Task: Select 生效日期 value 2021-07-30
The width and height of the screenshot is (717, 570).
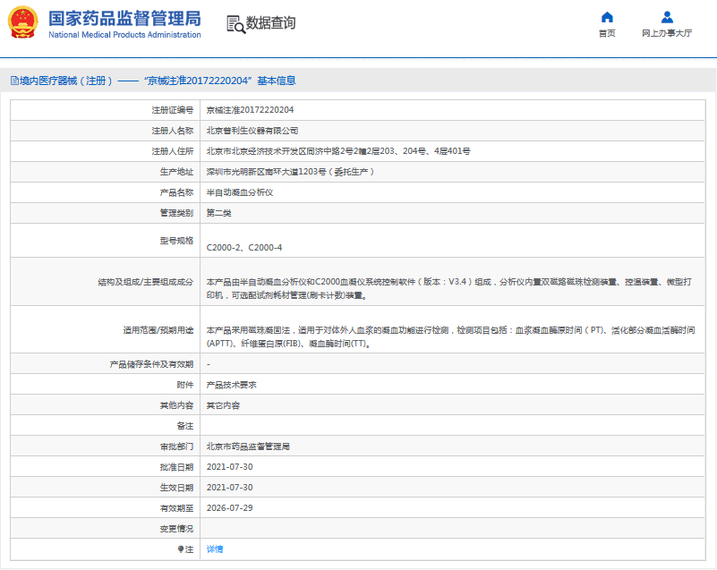Action: pos(229,488)
